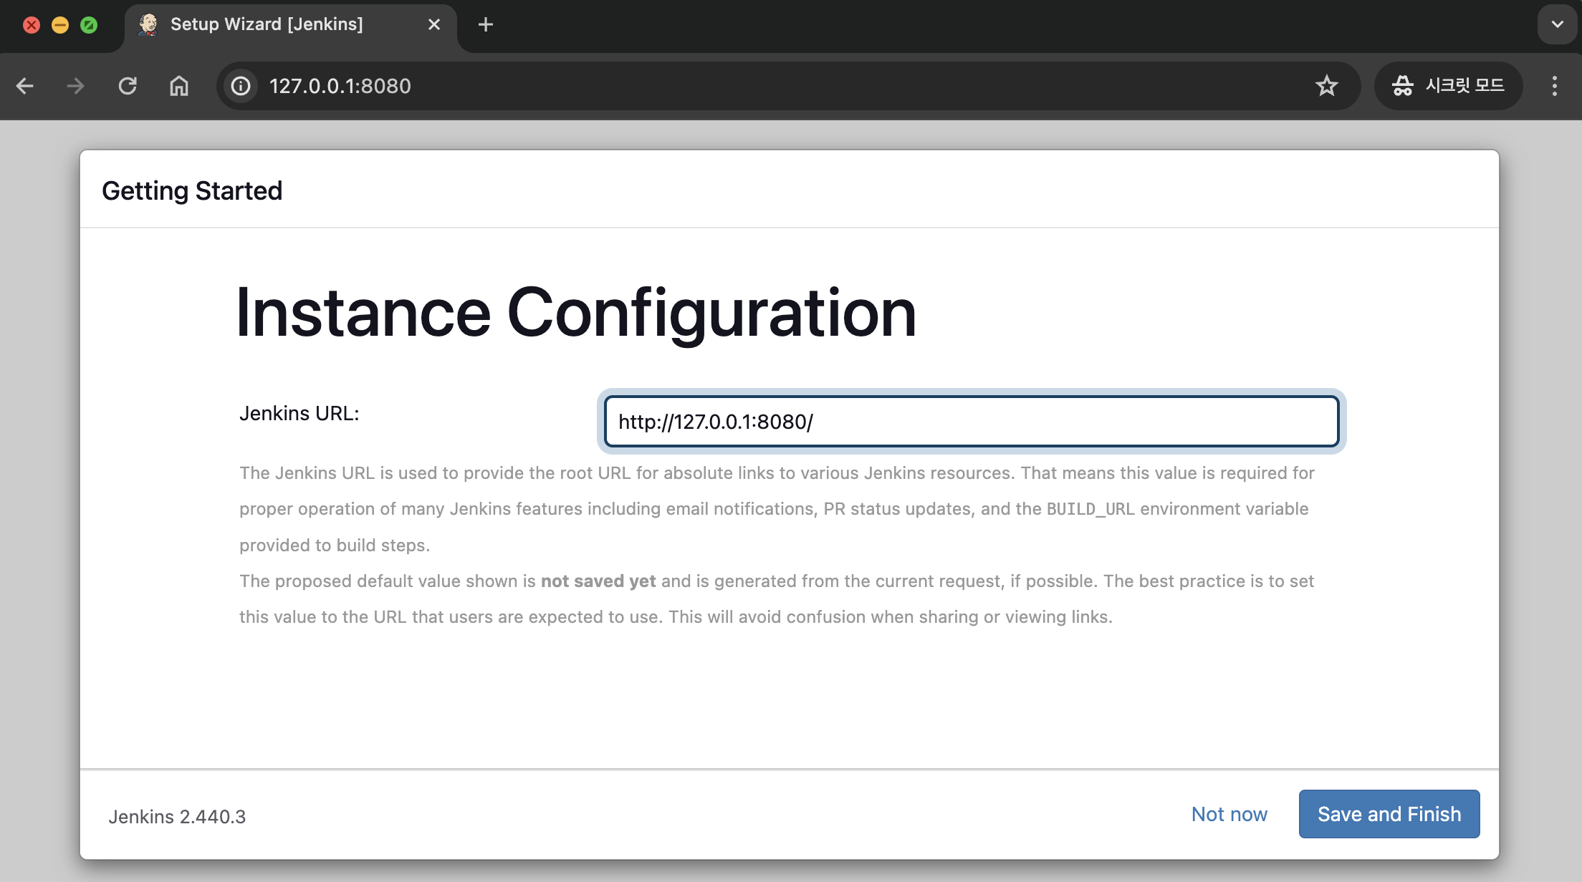Bookmark this page with the star icon

click(1327, 86)
